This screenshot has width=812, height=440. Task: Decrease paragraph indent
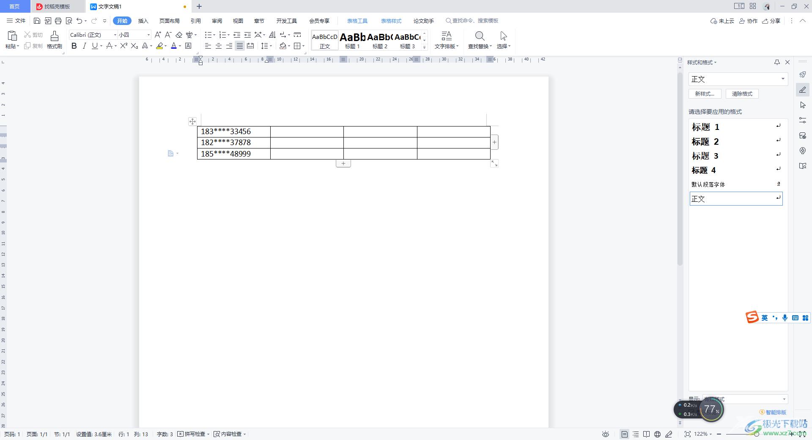237,35
